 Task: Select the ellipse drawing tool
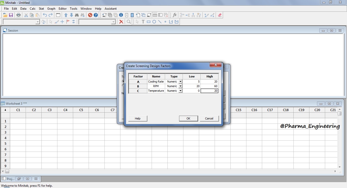click(154, 22)
